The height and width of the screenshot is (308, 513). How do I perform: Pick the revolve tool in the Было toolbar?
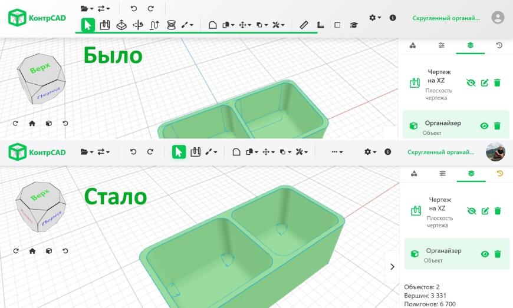pos(138,25)
